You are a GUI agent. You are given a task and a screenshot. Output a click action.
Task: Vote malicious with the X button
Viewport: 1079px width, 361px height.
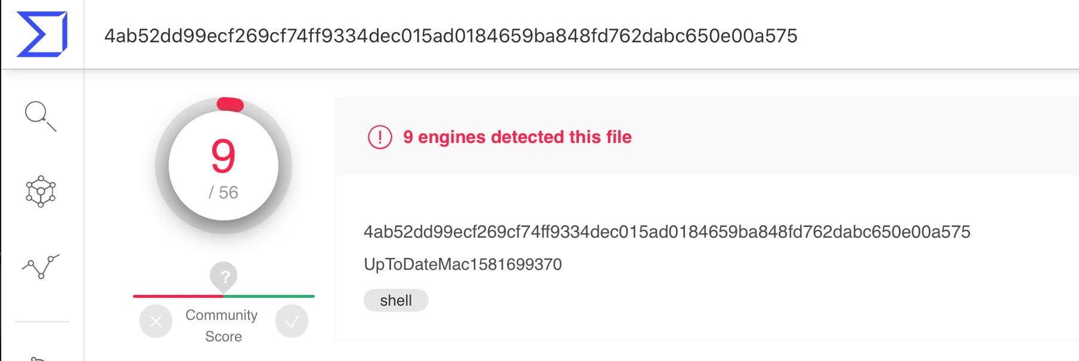tap(156, 322)
